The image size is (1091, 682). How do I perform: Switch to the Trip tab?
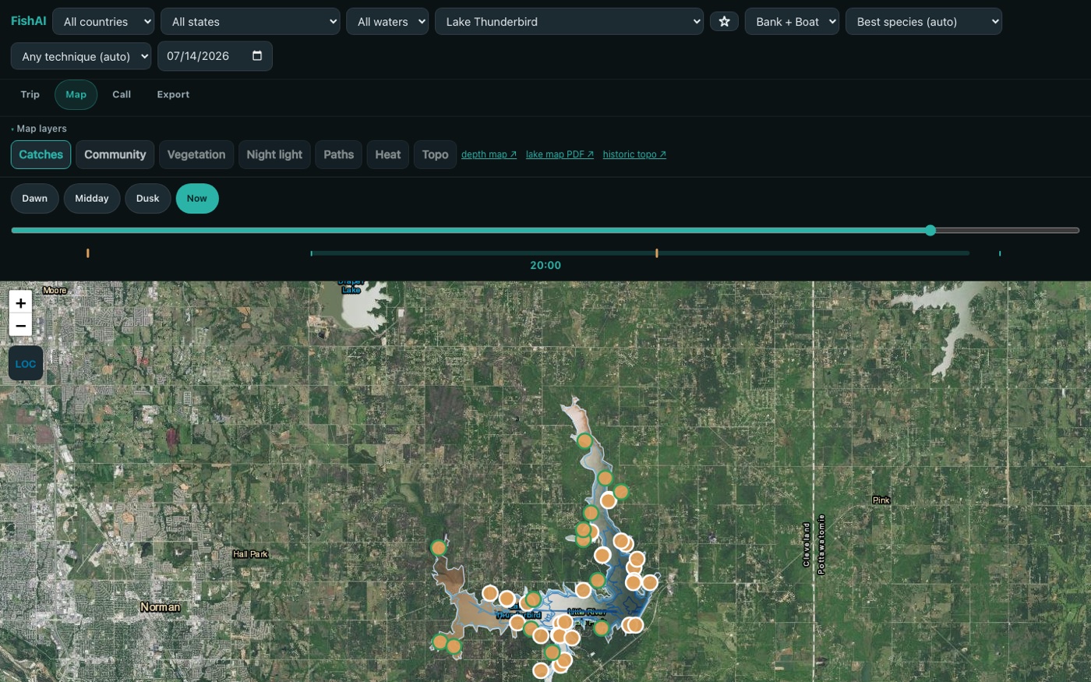coord(30,94)
